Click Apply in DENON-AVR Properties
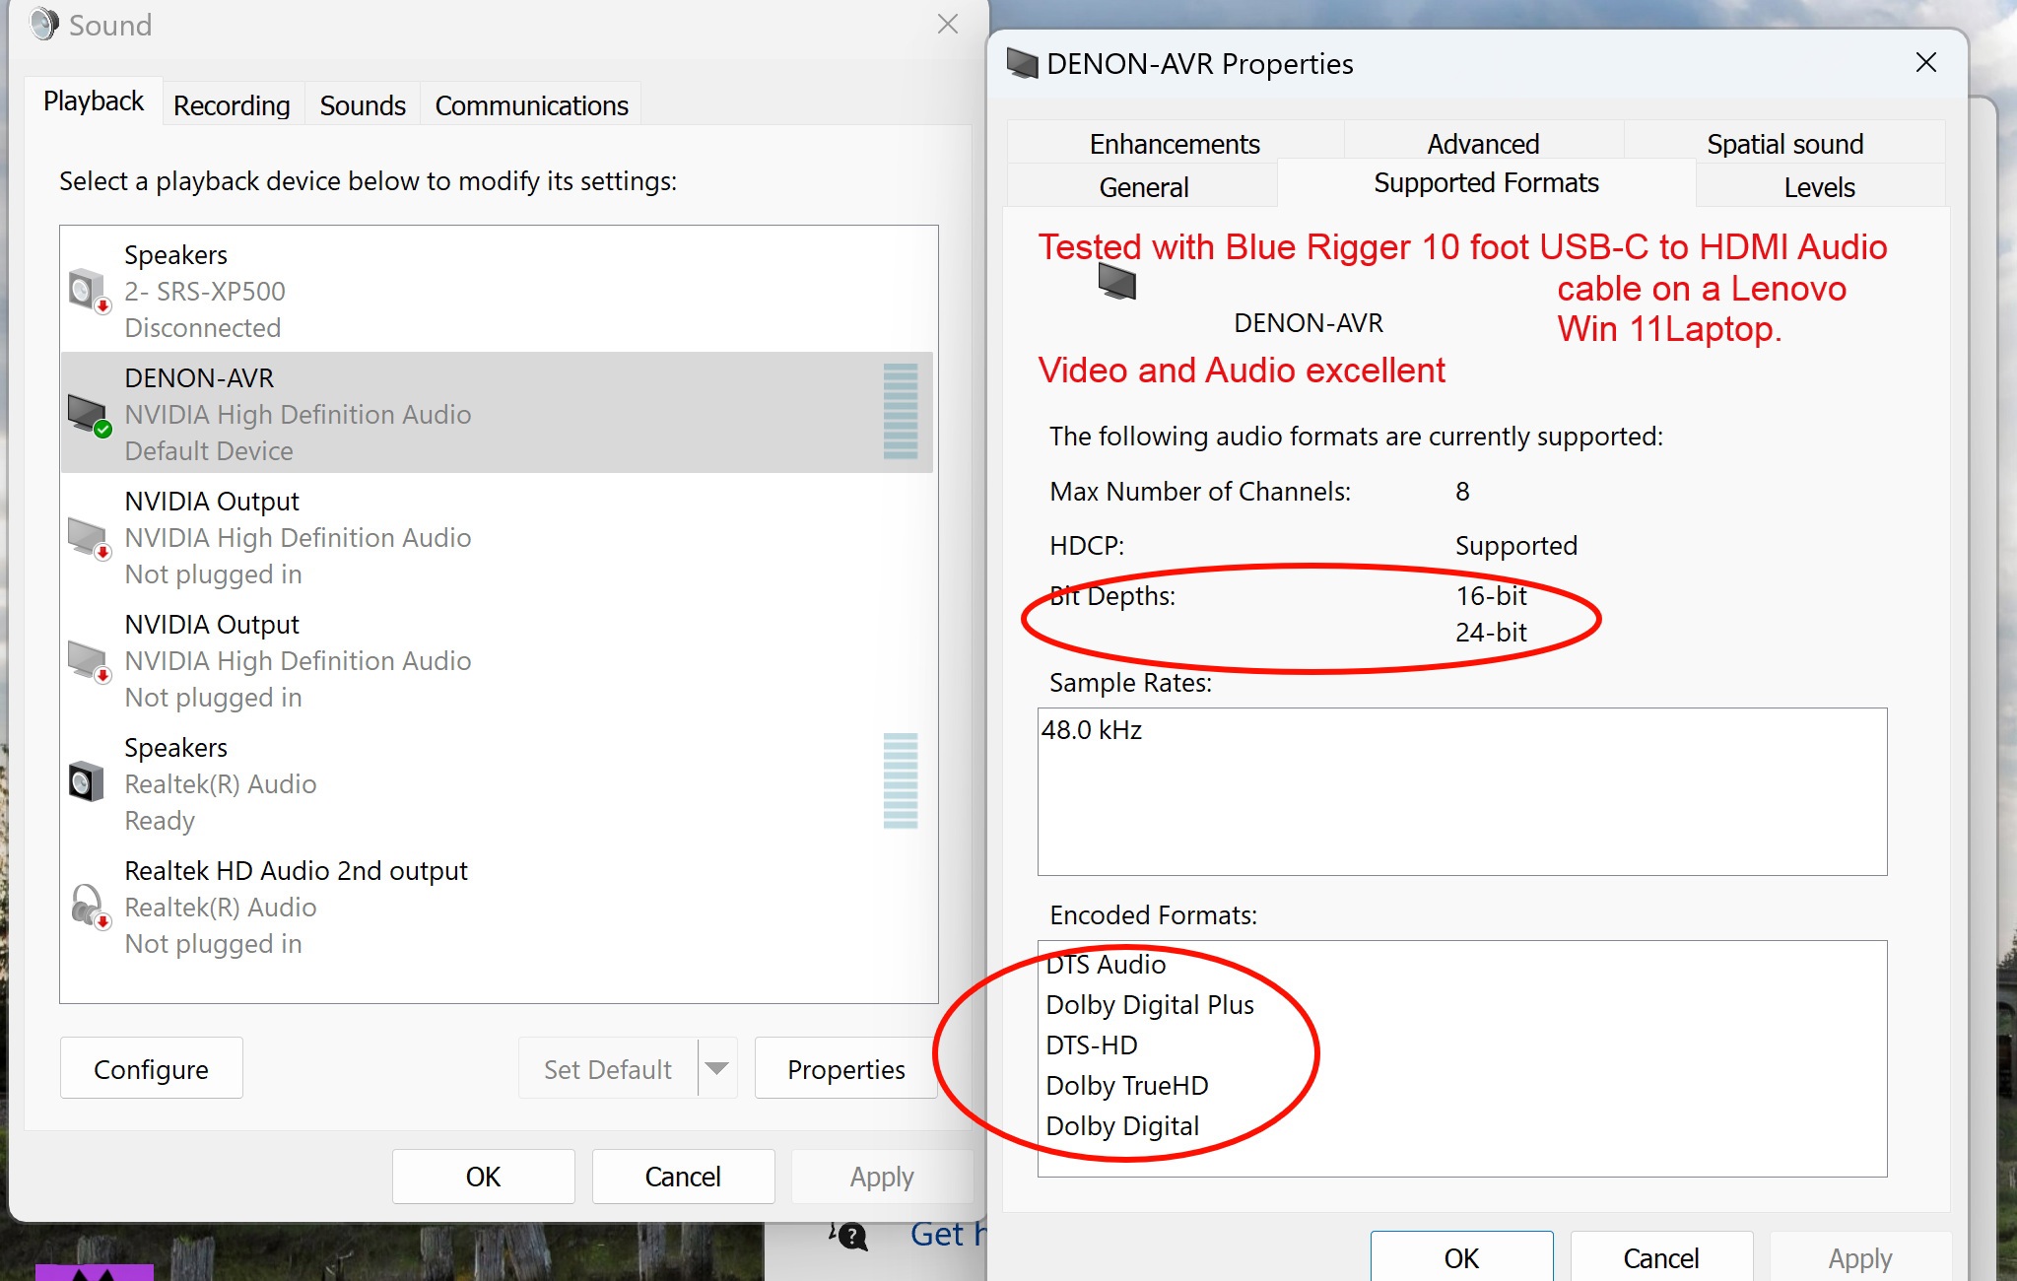Image resolution: width=2017 pixels, height=1281 pixels. (1860, 1257)
